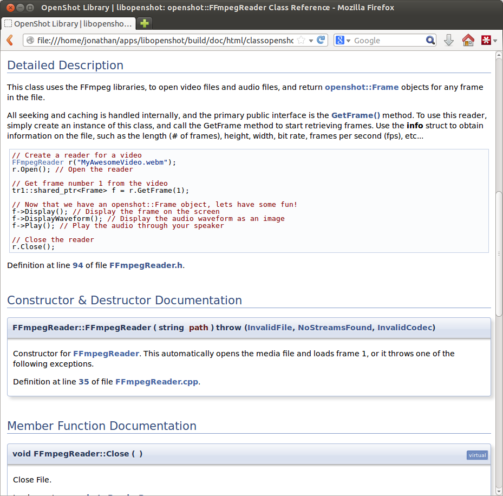Image resolution: width=503 pixels, height=496 pixels.
Task: Reload the page using the refresh icon
Action: [321, 41]
